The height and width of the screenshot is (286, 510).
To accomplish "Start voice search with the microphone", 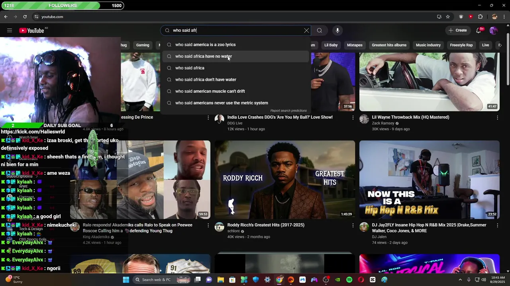I will pos(337,30).
